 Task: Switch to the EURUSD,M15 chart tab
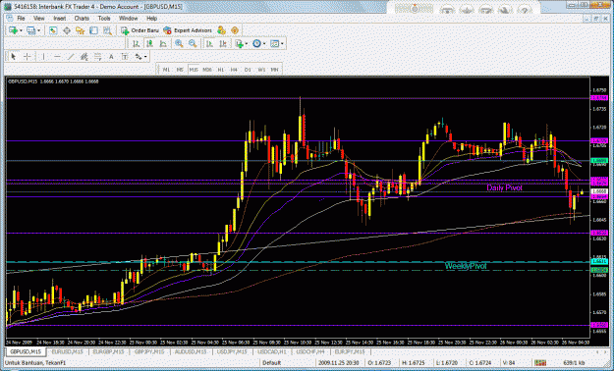[68, 351]
